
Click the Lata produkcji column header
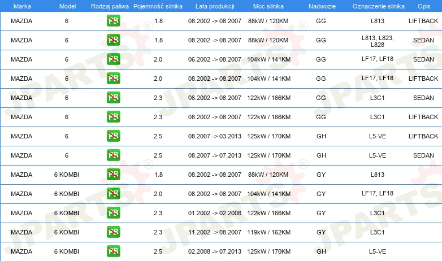tap(215, 6)
